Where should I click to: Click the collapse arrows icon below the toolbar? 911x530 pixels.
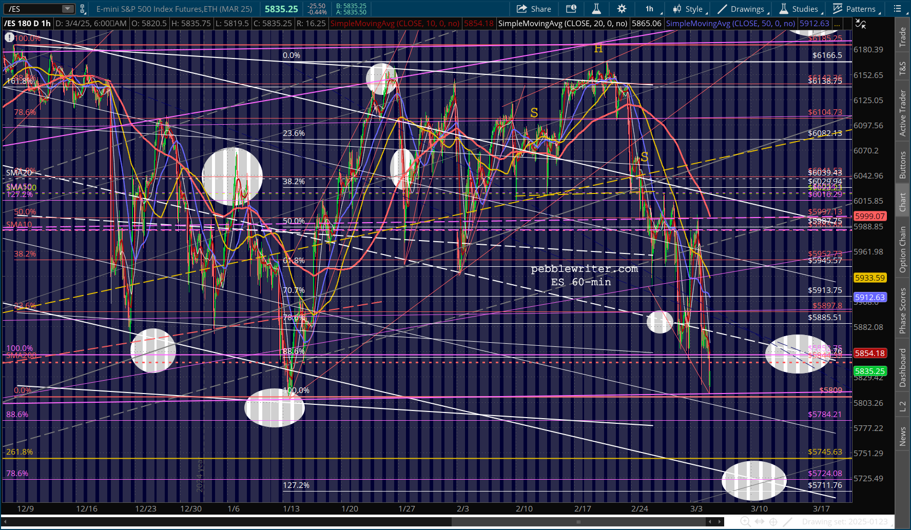(861, 24)
